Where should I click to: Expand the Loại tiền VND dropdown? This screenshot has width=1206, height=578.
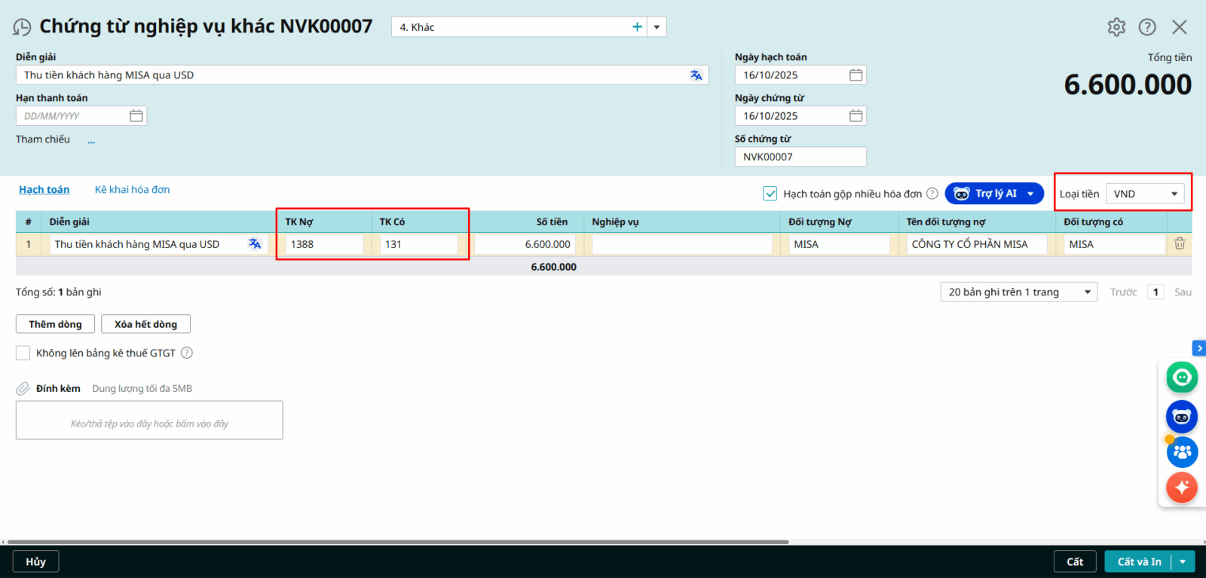click(1145, 194)
